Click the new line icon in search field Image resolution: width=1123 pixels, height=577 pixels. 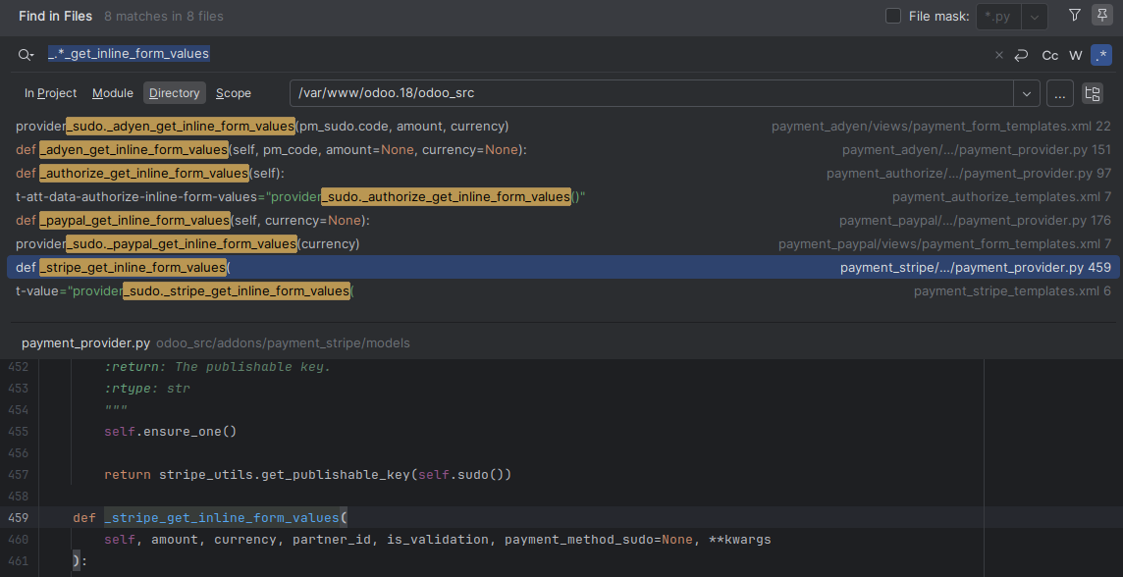[x=1021, y=55]
